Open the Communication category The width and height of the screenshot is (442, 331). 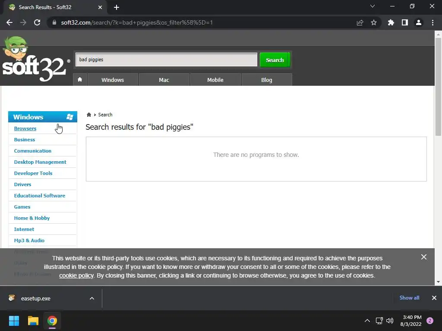[x=33, y=151]
